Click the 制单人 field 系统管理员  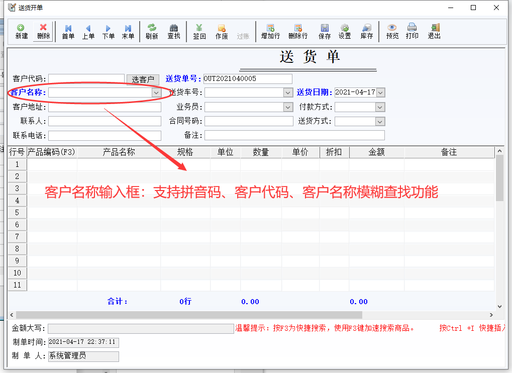(x=83, y=356)
